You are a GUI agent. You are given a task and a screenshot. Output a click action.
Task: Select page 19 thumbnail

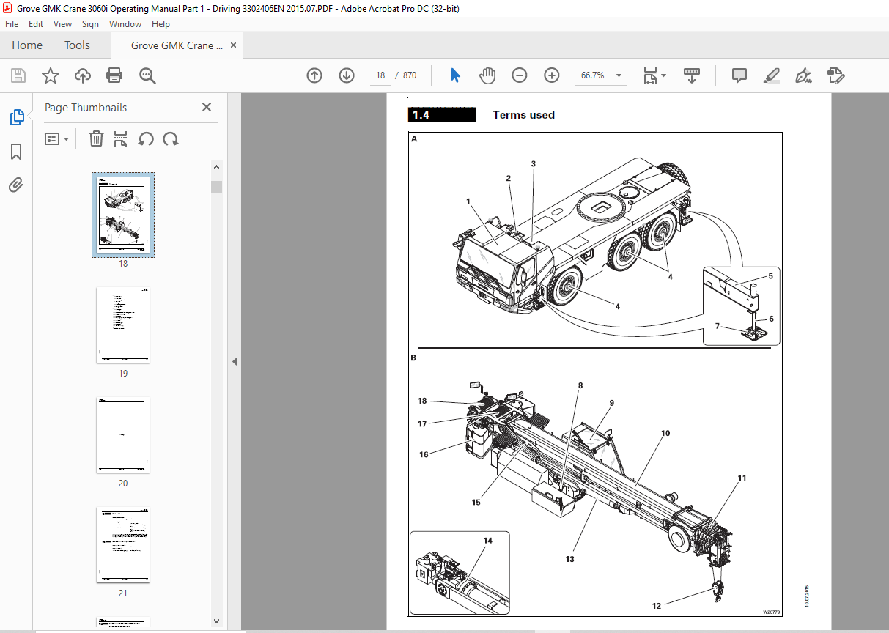123,325
